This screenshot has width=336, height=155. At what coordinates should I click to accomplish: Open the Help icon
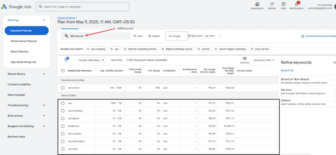(x=283, y=4)
